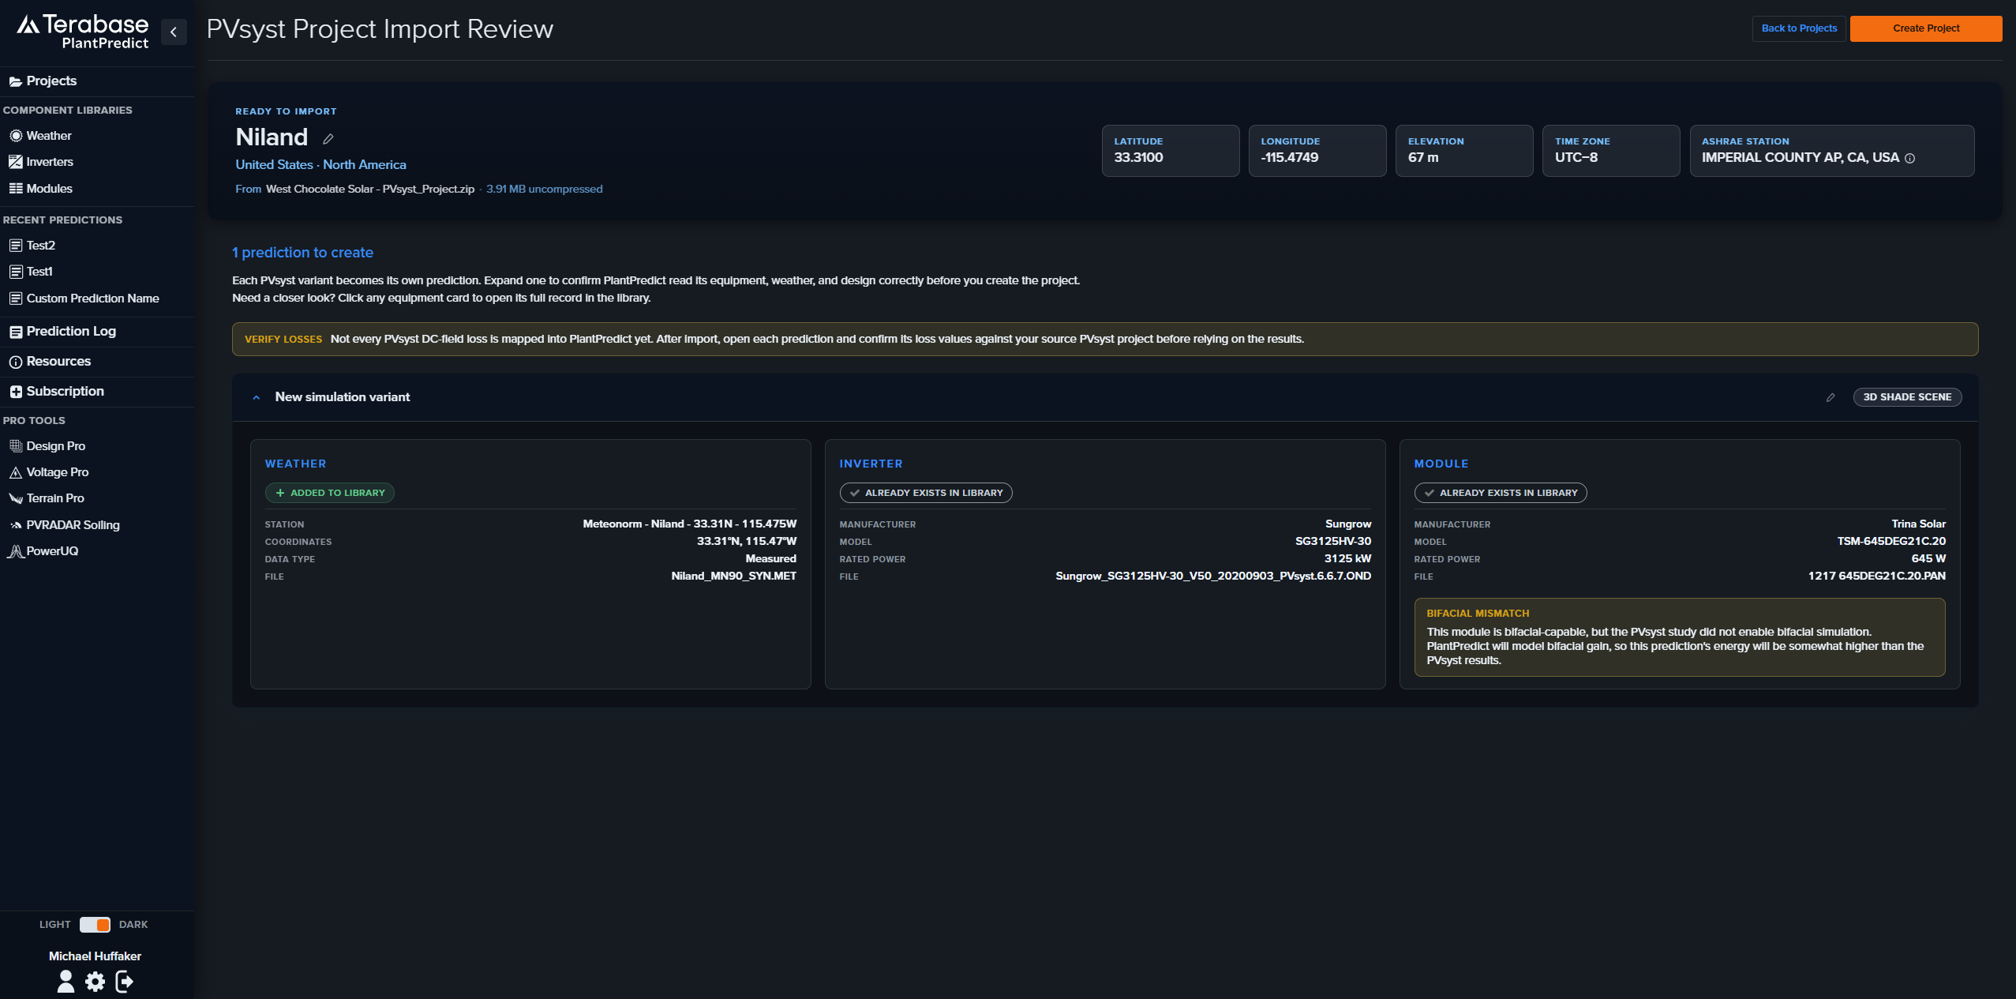Click the Prediction Log icon

pyautogui.click(x=16, y=332)
